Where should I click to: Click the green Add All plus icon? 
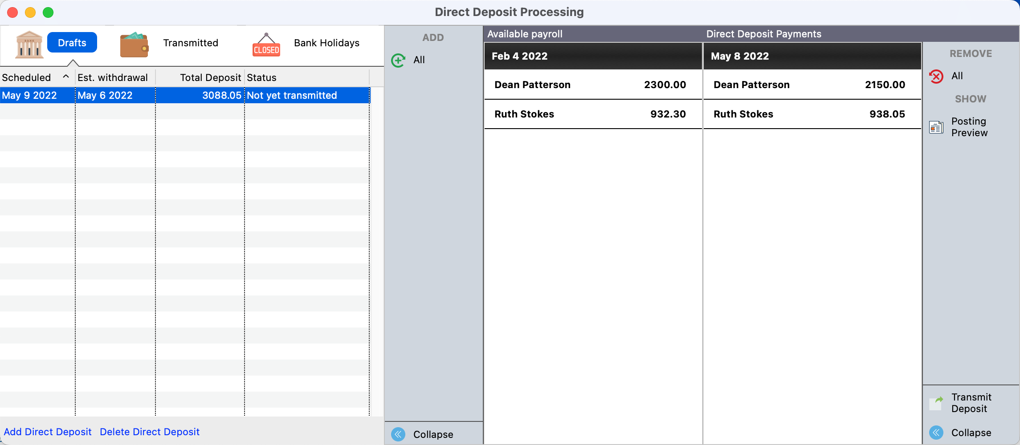coord(398,60)
